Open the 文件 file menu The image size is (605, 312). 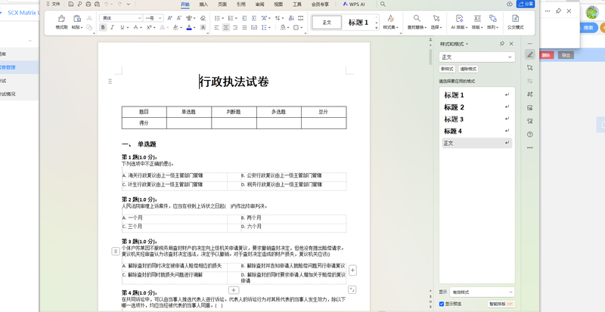coord(53,4)
